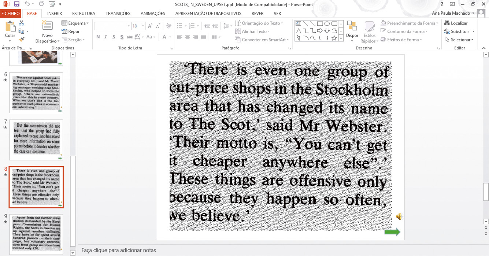Open the Selecionar dropdown

[460, 40]
